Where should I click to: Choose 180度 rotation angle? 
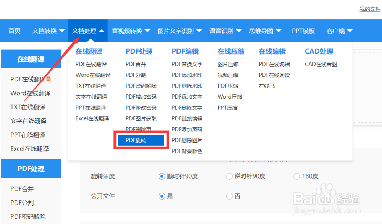pyautogui.click(x=297, y=176)
